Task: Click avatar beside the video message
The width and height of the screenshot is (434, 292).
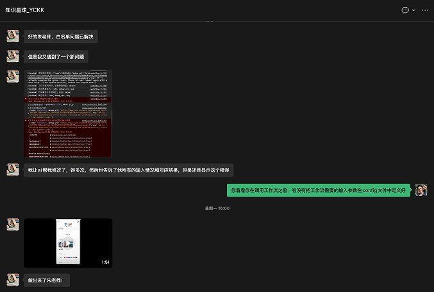Action: coord(13,224)
